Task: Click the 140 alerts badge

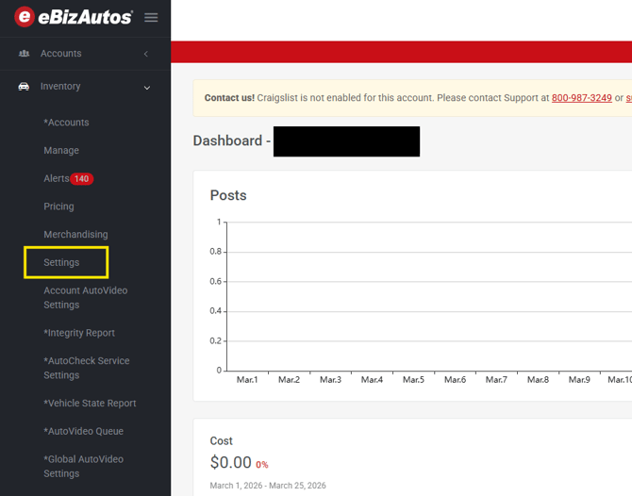Action: [82, 178]
